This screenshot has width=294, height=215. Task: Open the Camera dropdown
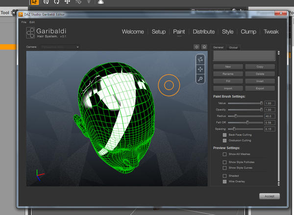[x=60, y=47]
